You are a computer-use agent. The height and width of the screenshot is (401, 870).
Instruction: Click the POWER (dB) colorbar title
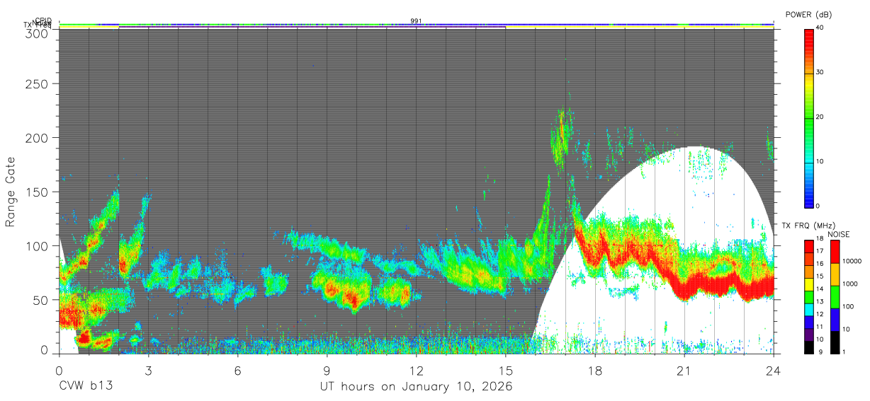click(x=808, y=14)
